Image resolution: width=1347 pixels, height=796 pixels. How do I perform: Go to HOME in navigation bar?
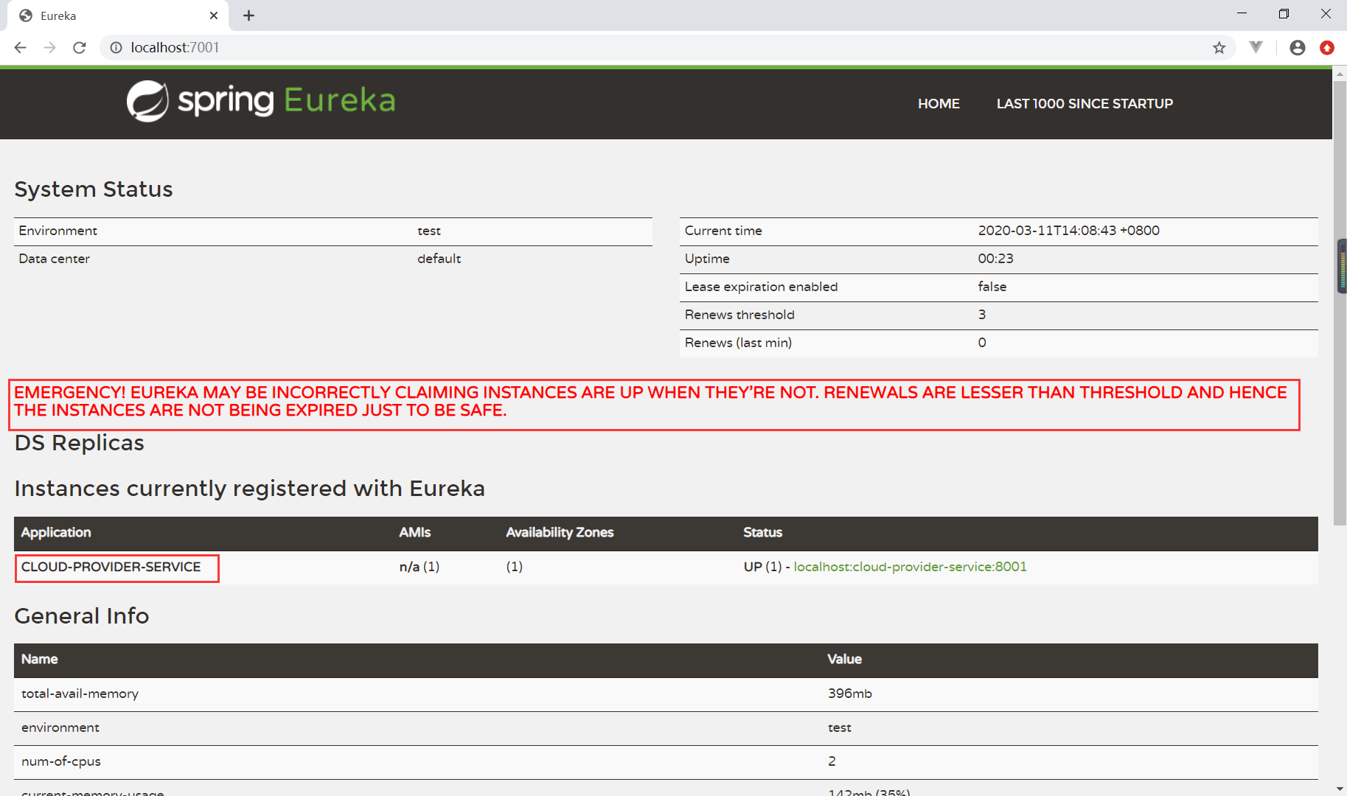(x=938, y=104)
